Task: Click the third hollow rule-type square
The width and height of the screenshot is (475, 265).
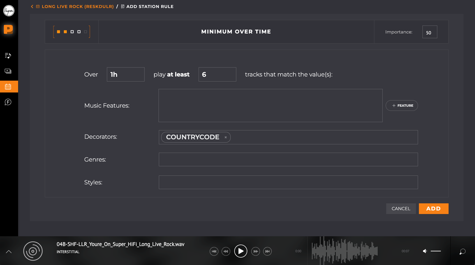Action: coord(72,32)
